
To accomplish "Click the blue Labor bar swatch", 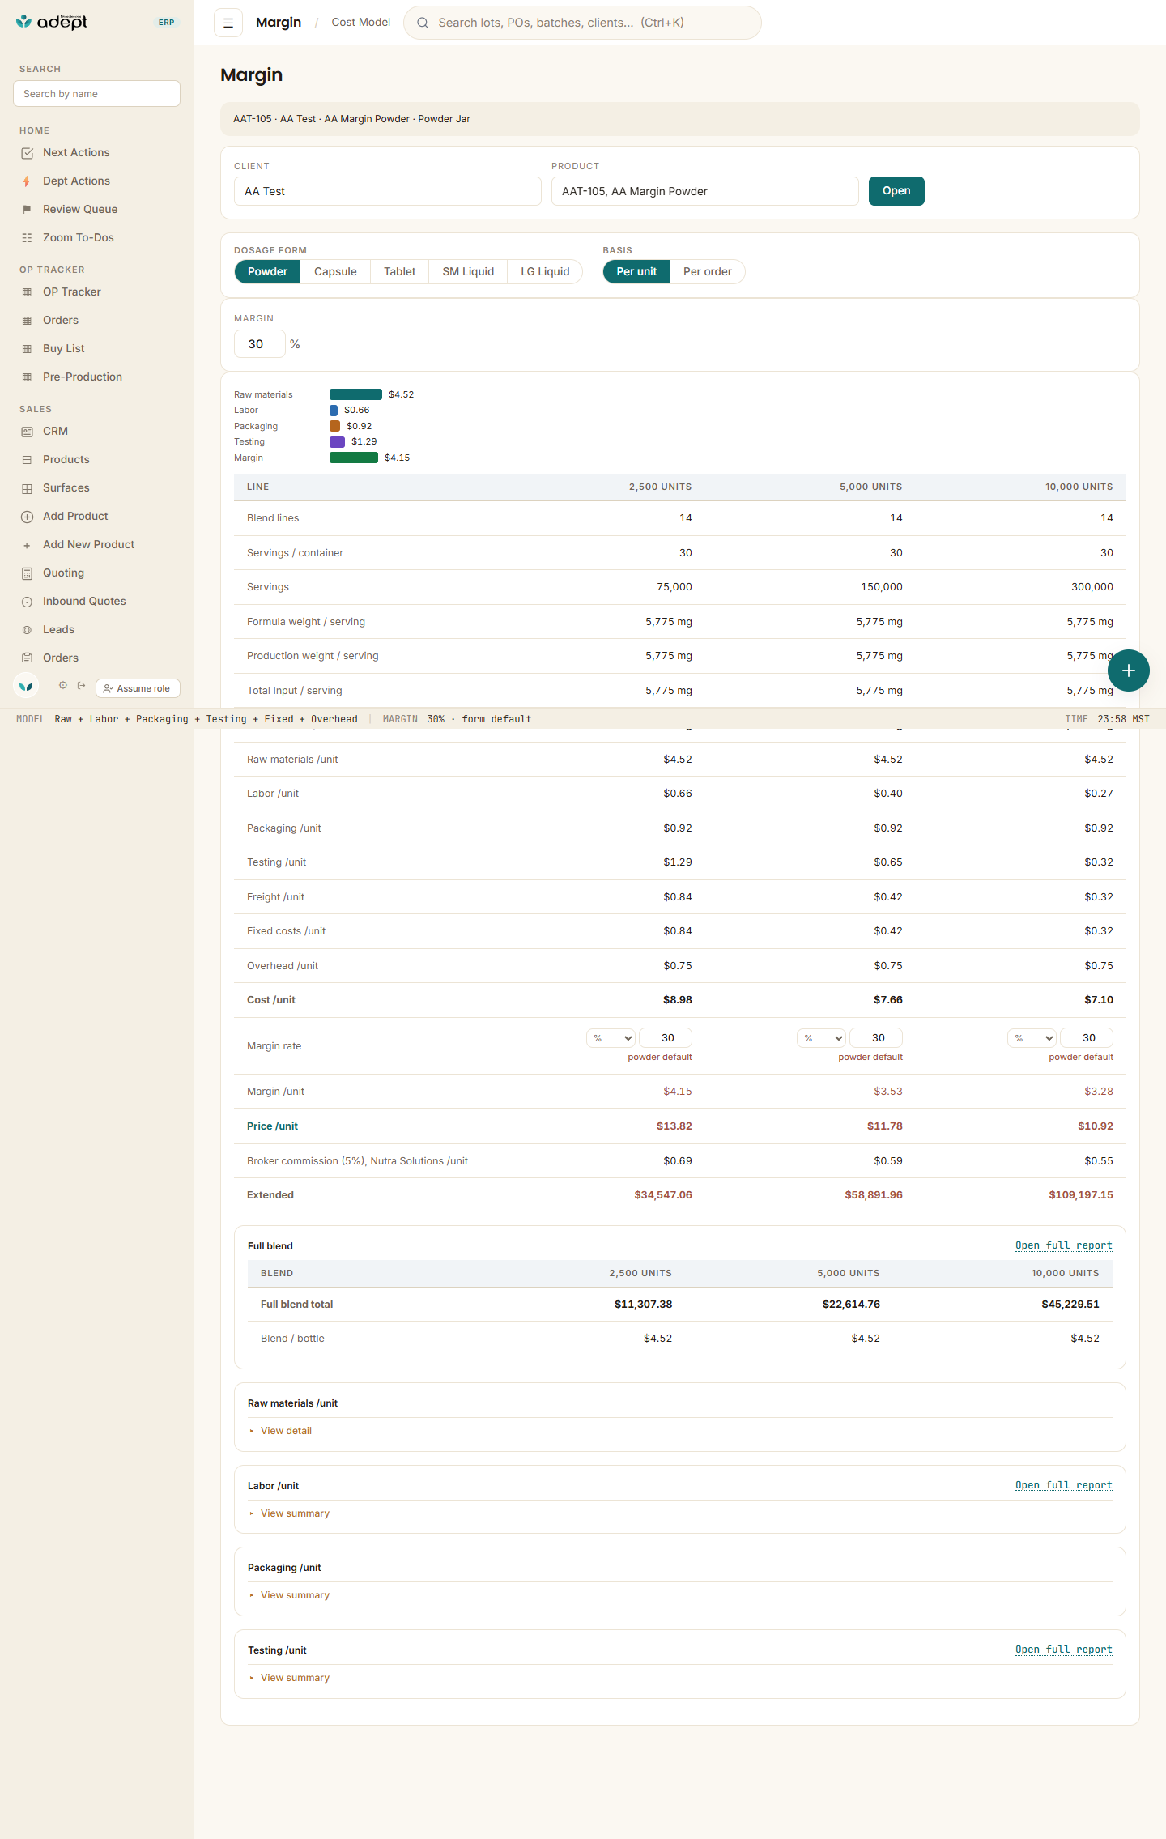I will [334, 411].
